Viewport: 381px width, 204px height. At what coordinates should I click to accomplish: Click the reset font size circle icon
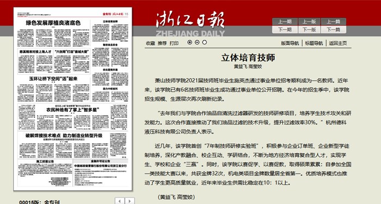(205, 42)
